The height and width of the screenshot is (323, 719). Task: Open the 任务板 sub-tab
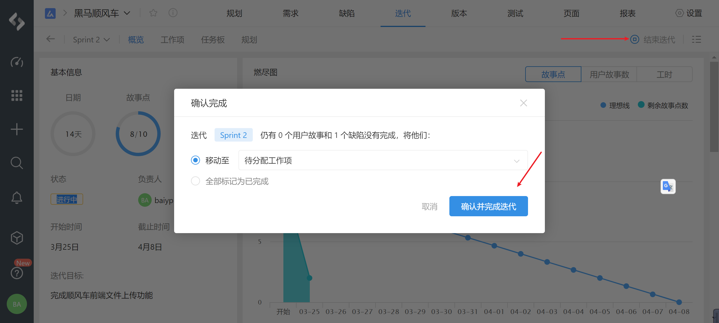[213, 40]
